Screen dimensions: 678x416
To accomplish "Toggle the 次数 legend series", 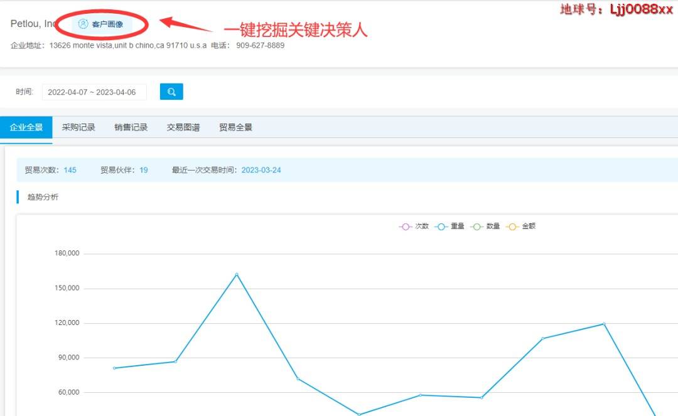I will pos(414,227).
